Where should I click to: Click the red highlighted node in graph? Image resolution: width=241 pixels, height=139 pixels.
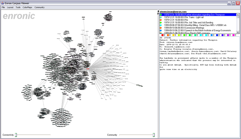88,69
